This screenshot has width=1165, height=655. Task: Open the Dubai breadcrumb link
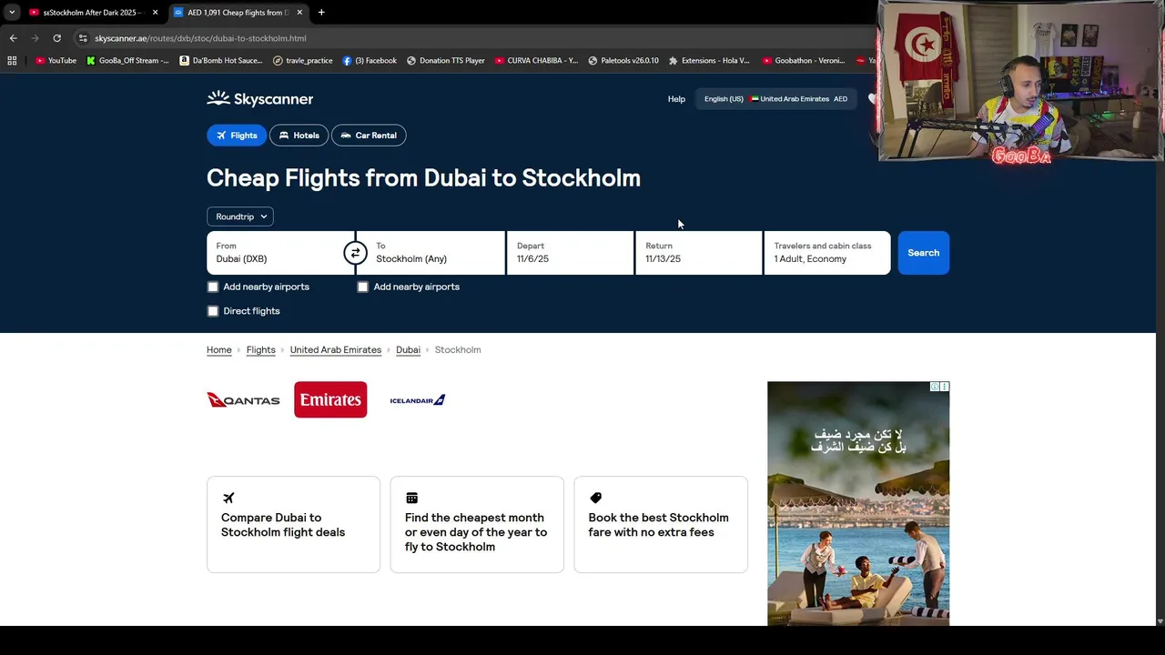pos(408,350)
